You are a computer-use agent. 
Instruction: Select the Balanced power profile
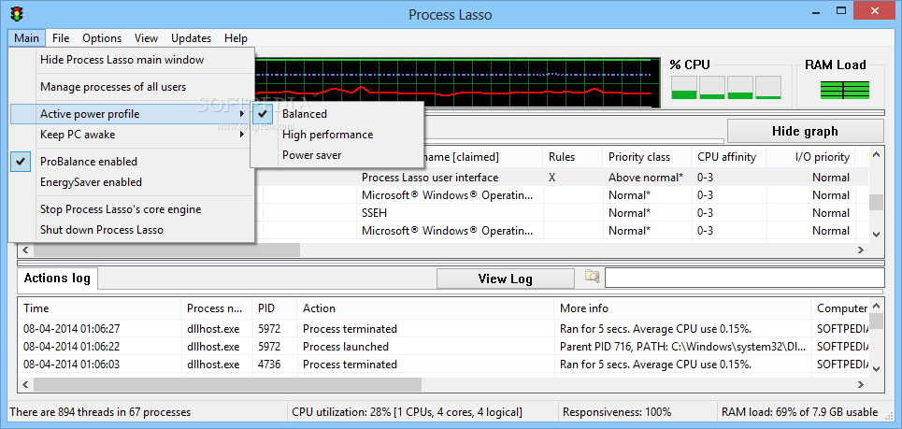point(337,114)
